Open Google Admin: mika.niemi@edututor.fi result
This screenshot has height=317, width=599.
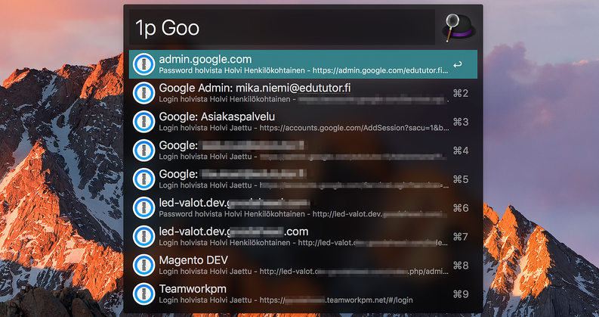pyautogui.click(x=303, y=93)
